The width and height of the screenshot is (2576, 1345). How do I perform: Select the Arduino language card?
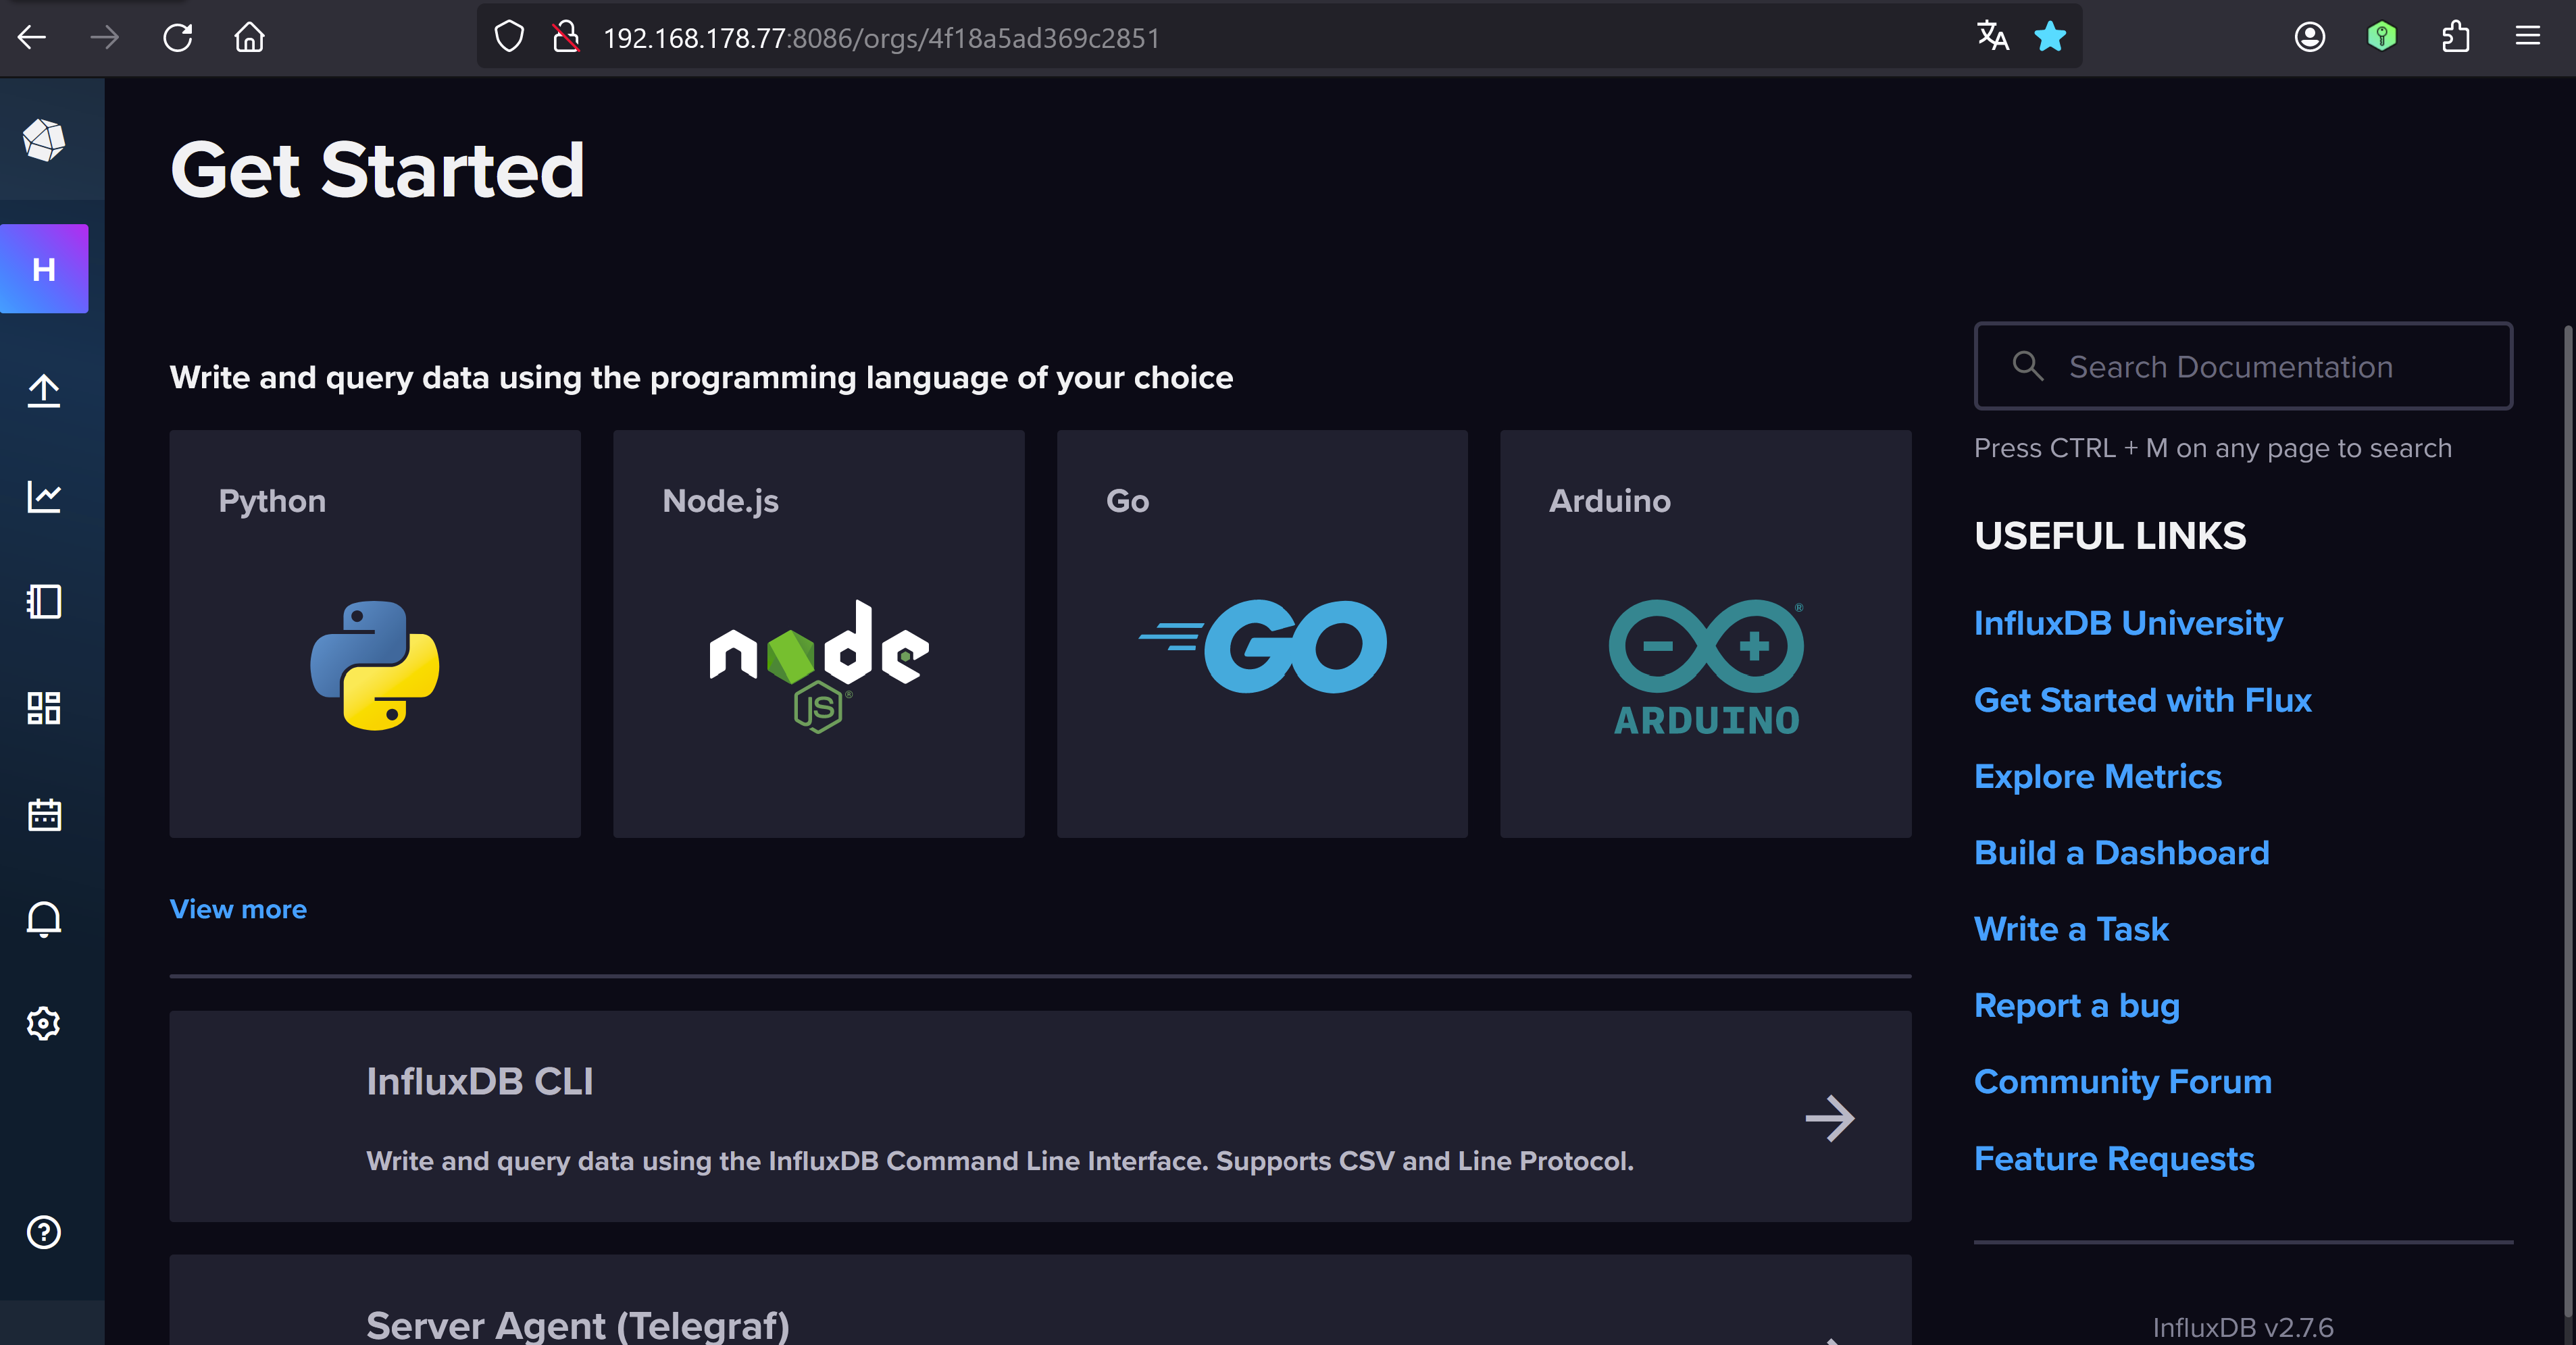pyautogui.click(x=1705, y=633)
